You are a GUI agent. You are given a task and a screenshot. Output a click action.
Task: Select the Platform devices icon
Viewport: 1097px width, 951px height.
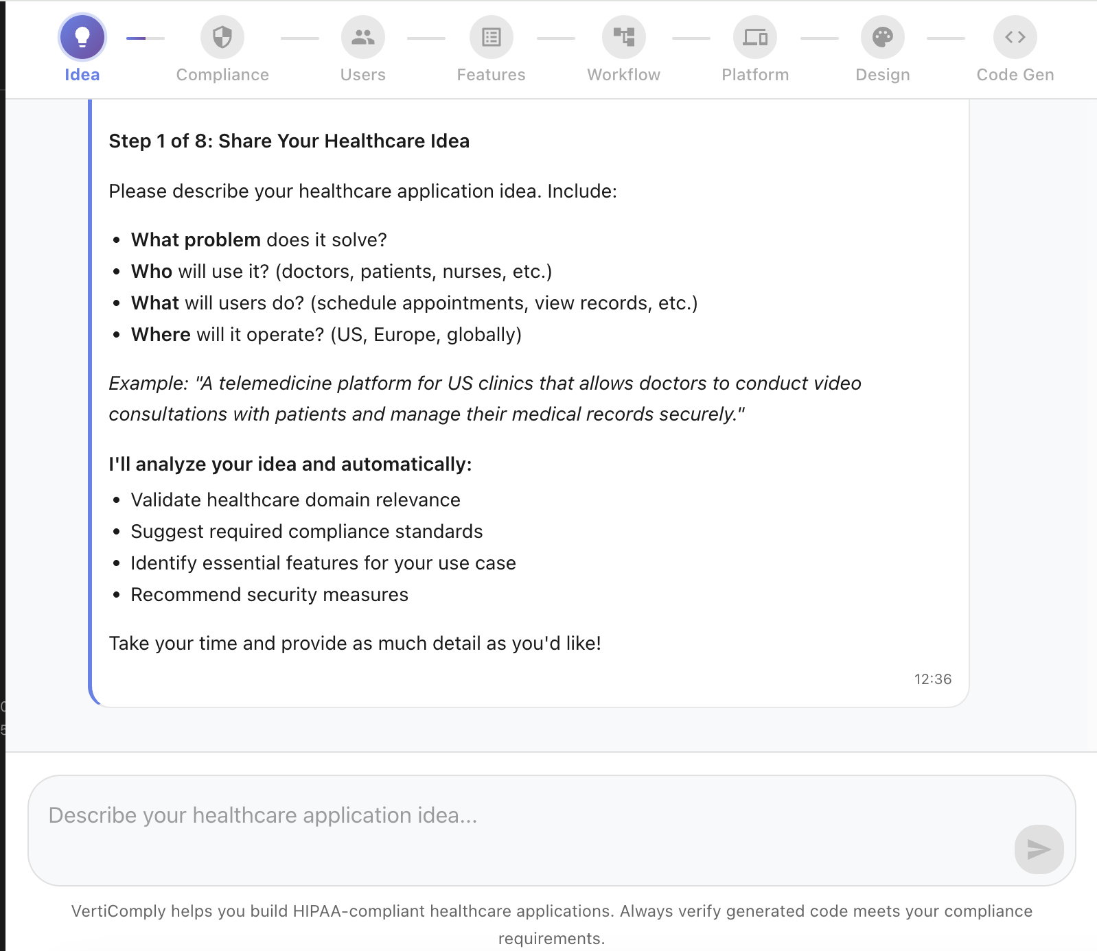[x=755, y=37]
